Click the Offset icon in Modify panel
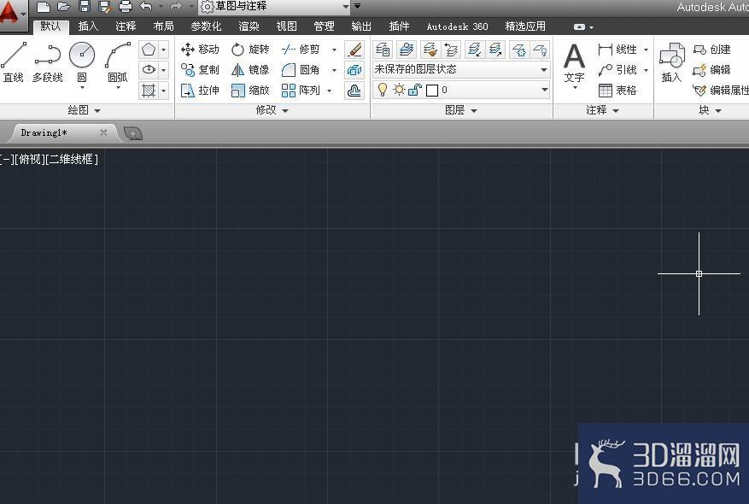Image resolution: width=749 pixels, height=504 pixels. tap(354, 91)
